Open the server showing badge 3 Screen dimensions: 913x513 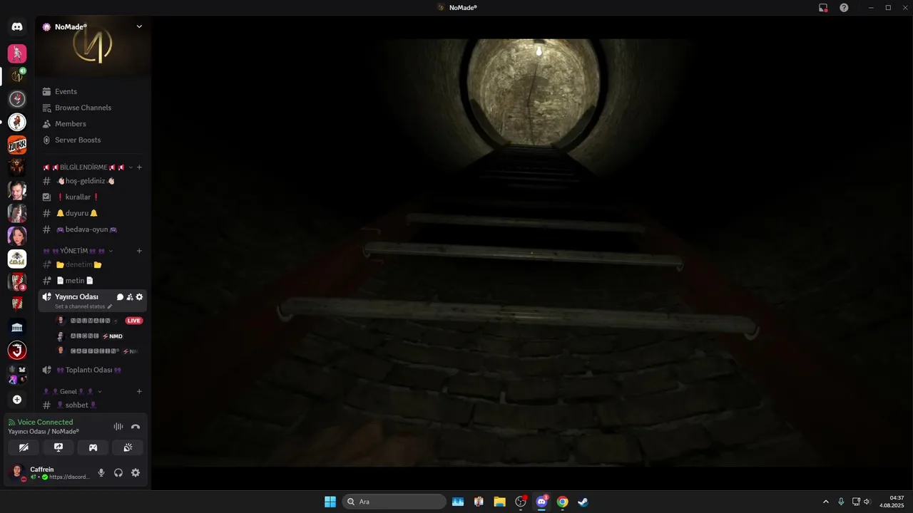tap(17, 281)
